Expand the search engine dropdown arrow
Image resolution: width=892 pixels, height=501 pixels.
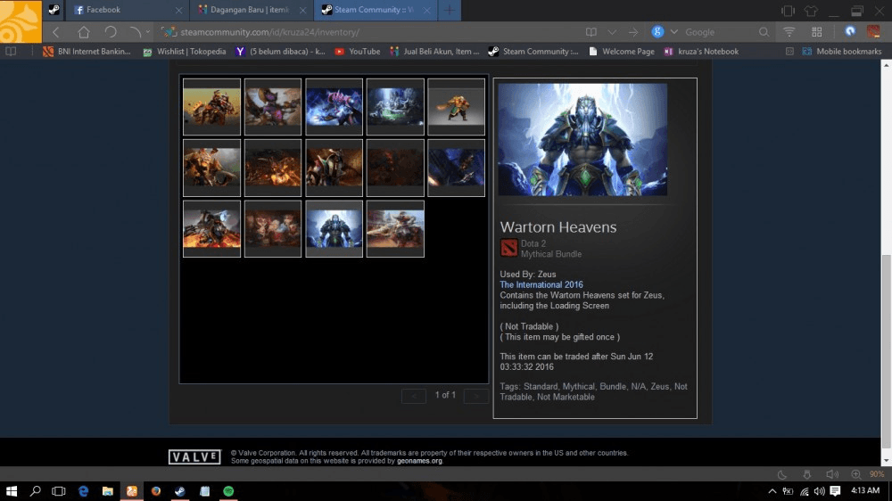[674, 32]
